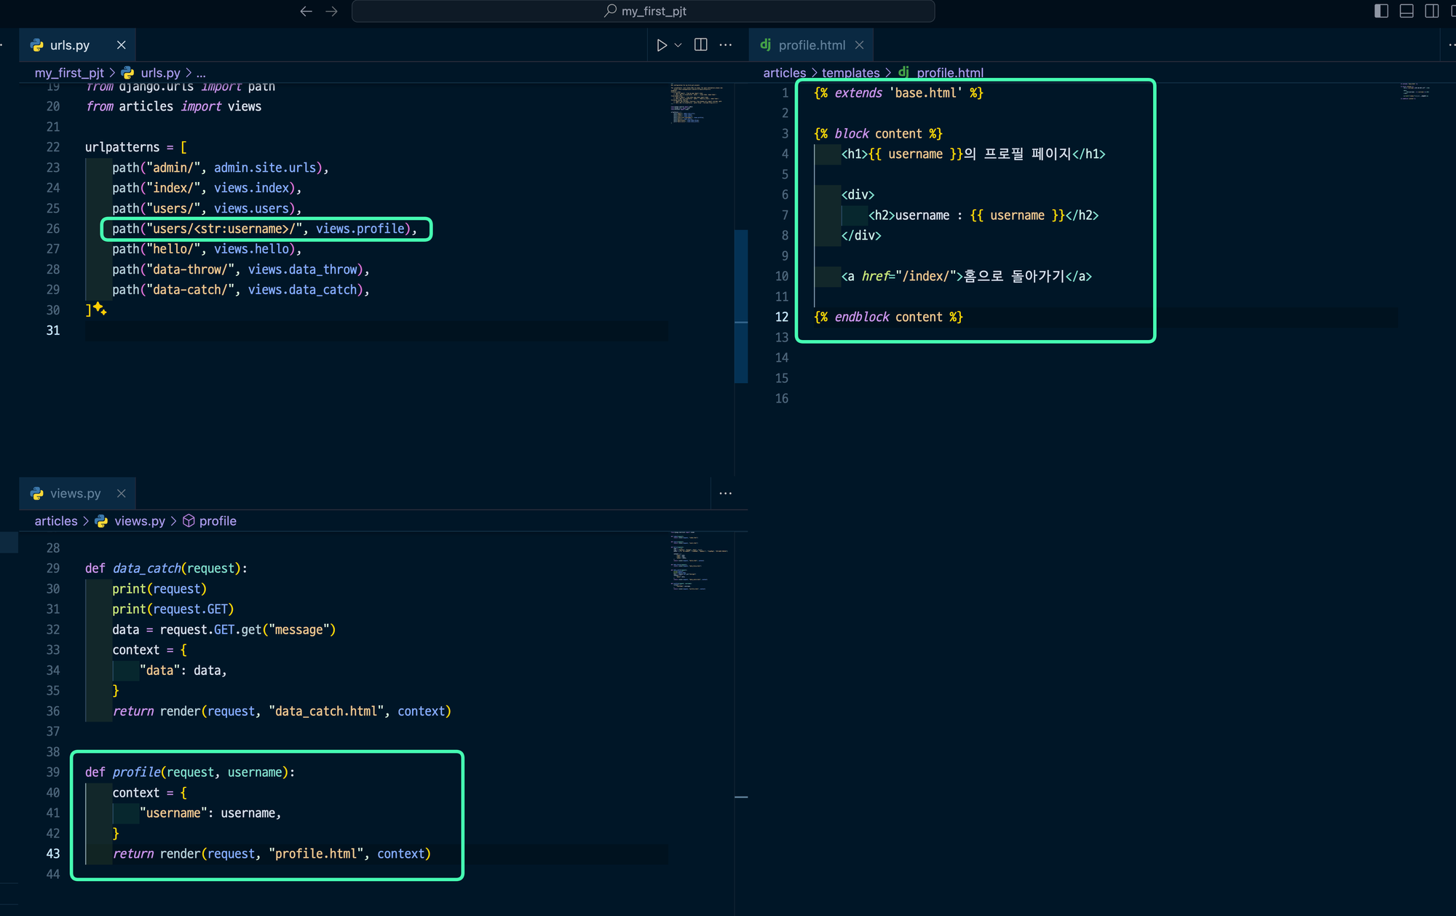Click the Split Editor Right icon
Screen dimensions: 1456x916
[x=700, y=45]
